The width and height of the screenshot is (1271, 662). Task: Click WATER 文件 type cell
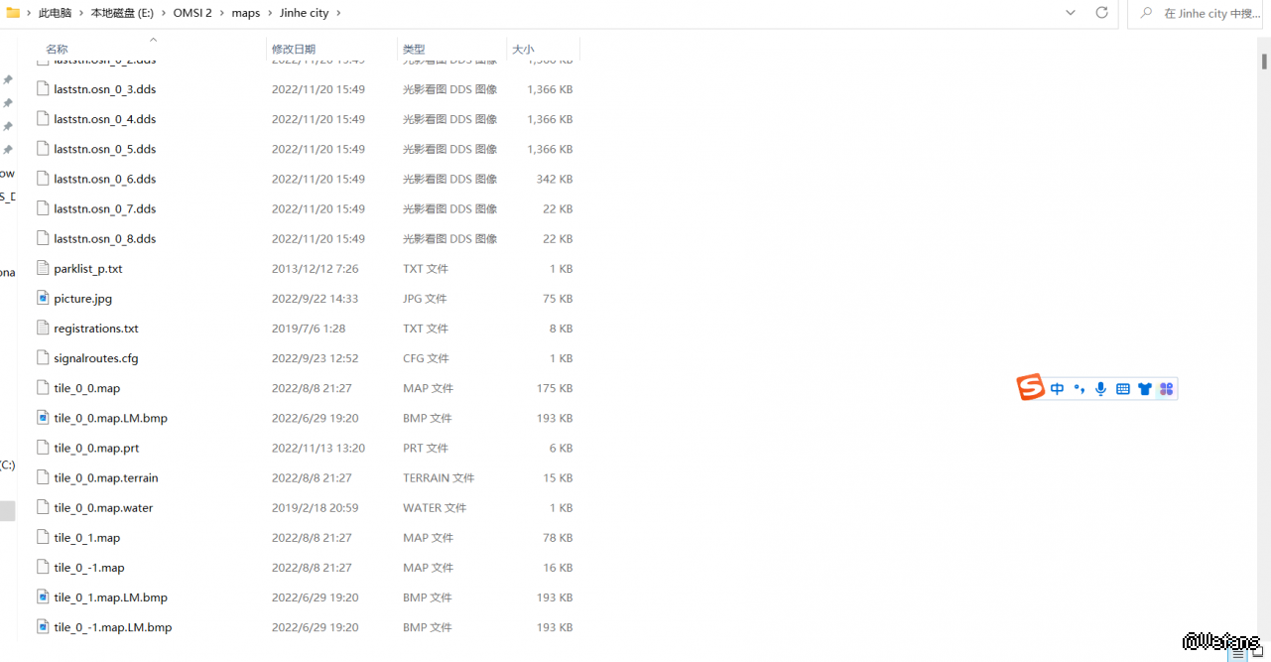click(x=435, y=507)
